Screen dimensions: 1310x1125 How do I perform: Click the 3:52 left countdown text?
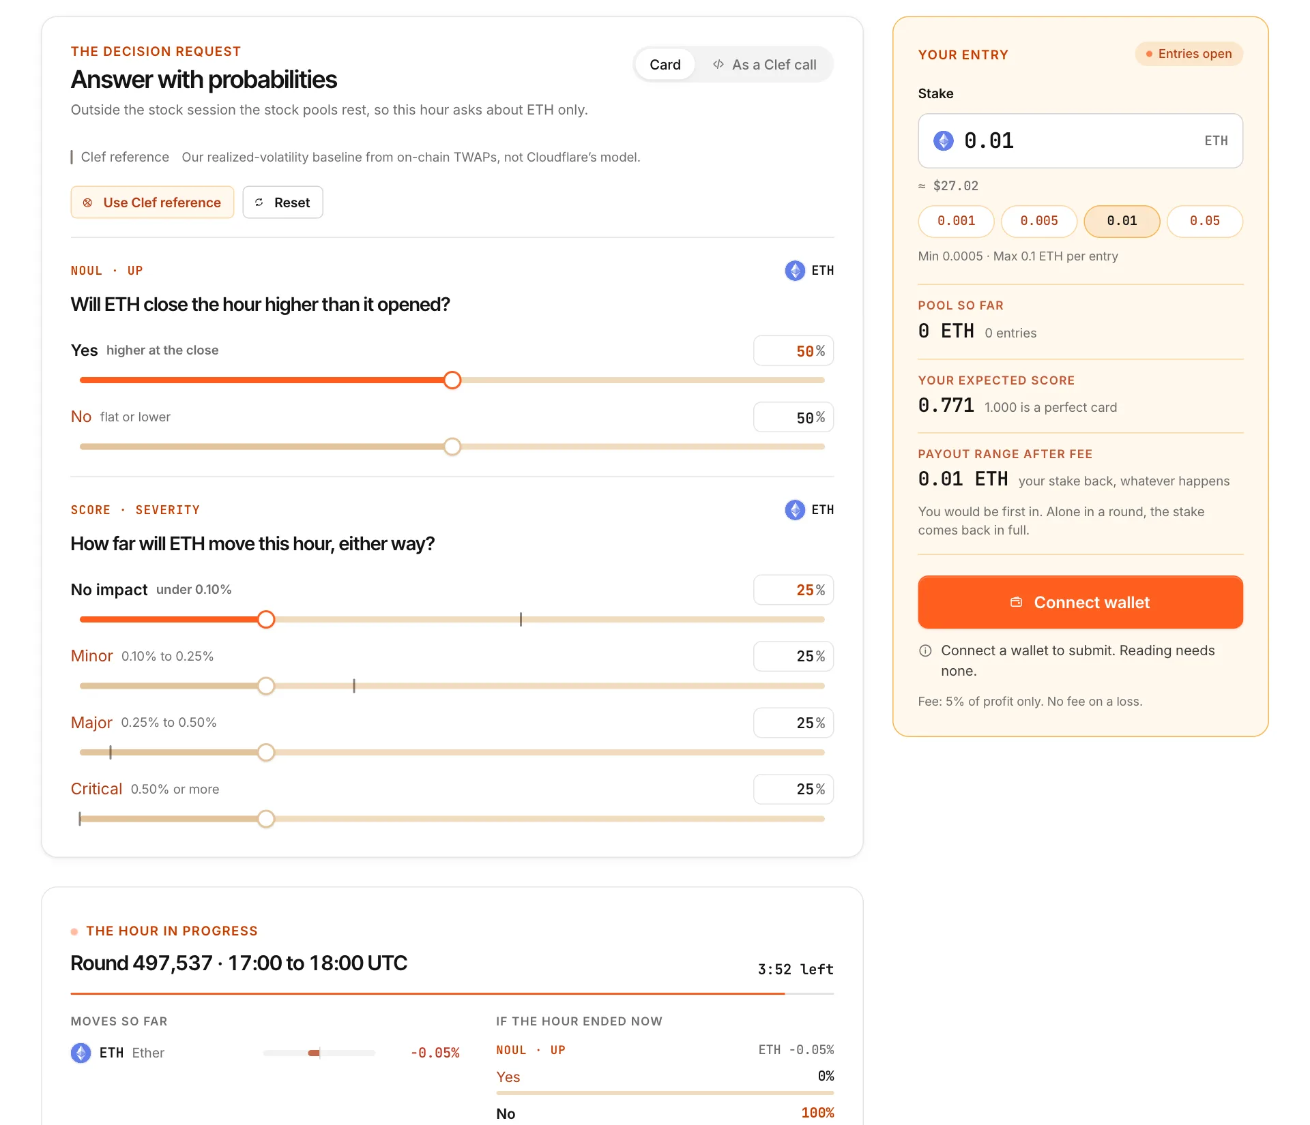coord(796,970)
